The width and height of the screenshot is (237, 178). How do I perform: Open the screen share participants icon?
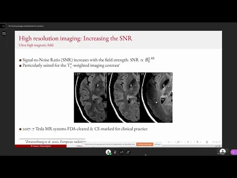click(128, 152)
